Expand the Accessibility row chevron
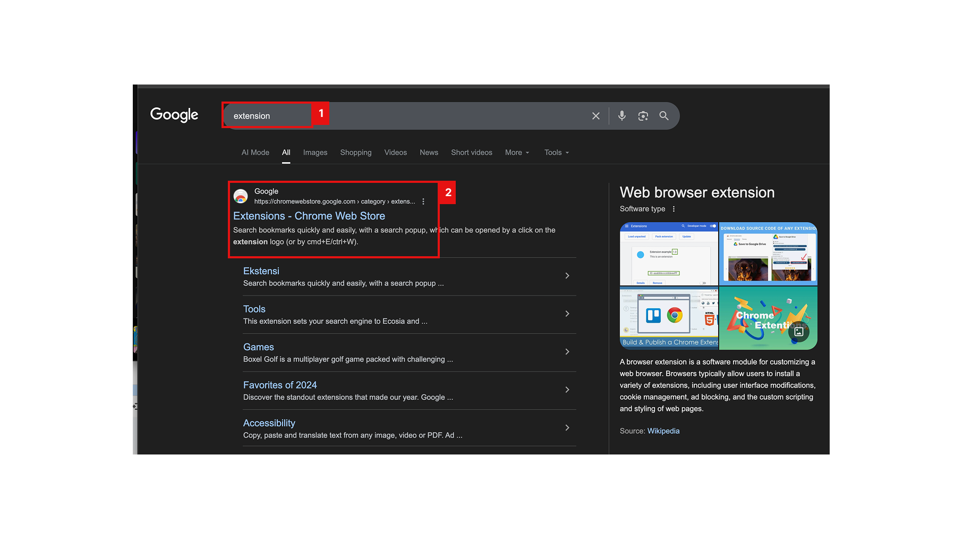Image resolution: width=963 pixels, height=539 pixels. pos(567,427)
